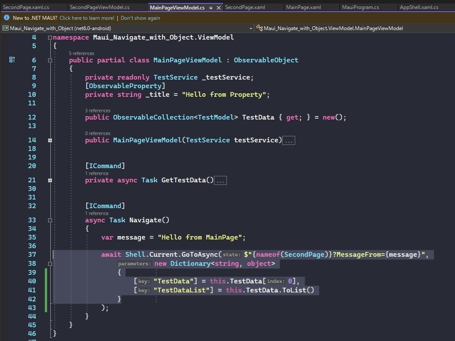Open the '5 references' CodeLens above the class
The image size is (455, 341).
click(82, 53)
